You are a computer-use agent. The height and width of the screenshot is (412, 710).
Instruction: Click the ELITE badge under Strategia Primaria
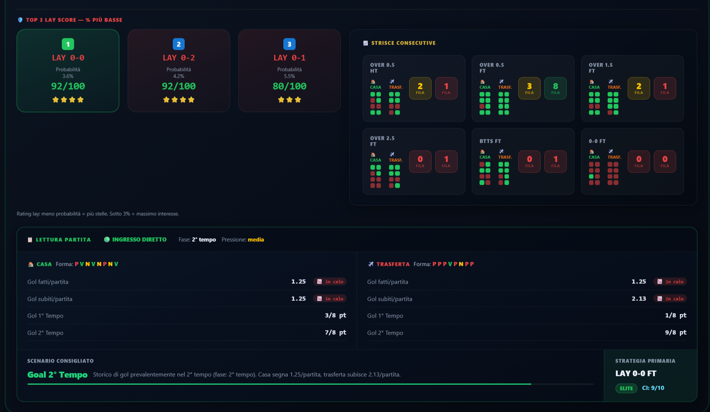pos(626,389)
